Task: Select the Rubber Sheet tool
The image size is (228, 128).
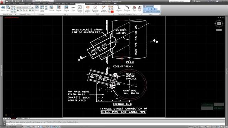Action: (x=42, y=9)
